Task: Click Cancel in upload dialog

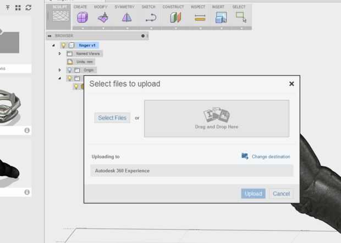Action: 282,193
